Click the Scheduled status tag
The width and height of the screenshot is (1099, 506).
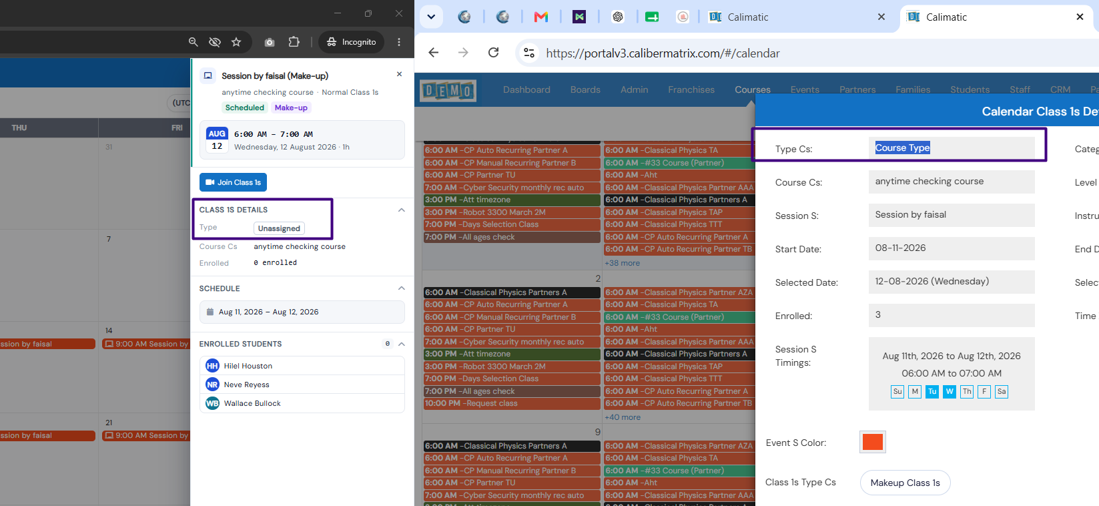pyautogui.click(x=245, y=107)
